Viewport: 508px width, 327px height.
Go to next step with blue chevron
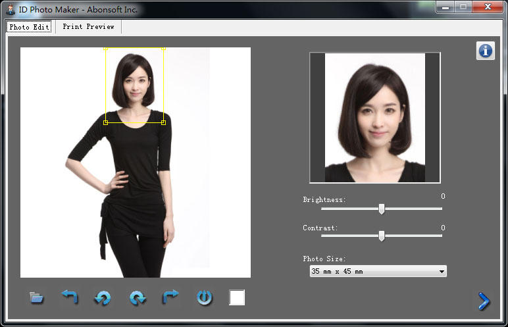484,301
